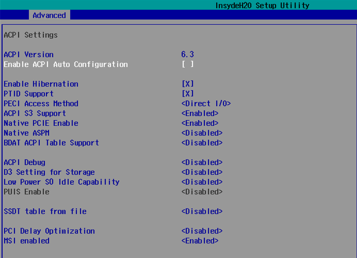Image resolution: width=357 pixels, height=258 pixels.
Task: Change Low Power S0 Idle Capability value
Action: click(x=202, y=182)
